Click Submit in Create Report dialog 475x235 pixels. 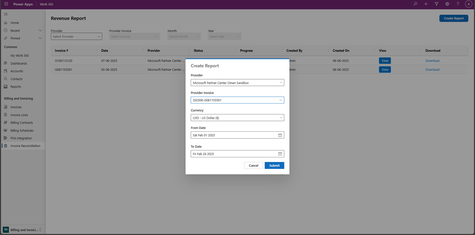click(x=275, y=166)
